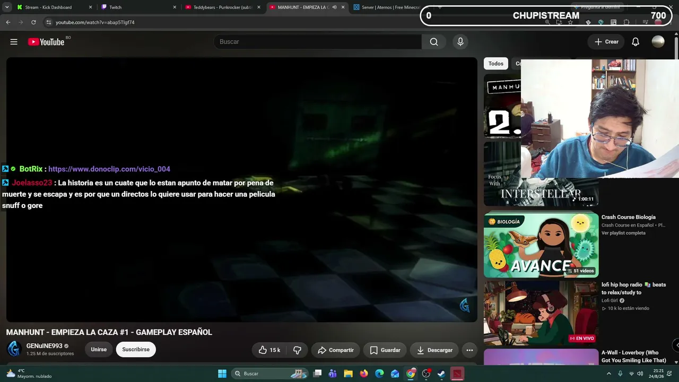679x382 pixels.
Task: Open the volume control in system tray
Action: click(640, 374)
